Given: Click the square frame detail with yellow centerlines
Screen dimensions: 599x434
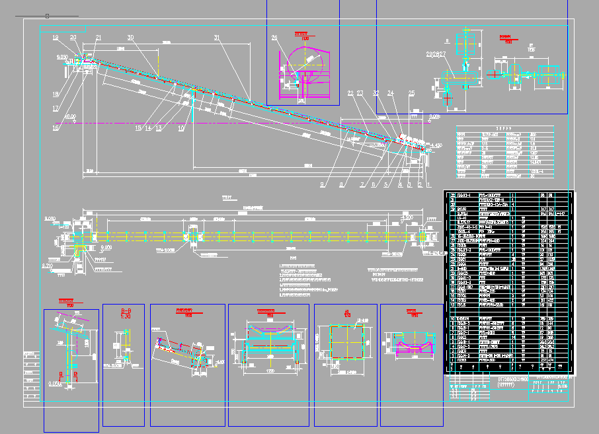Looking at the screenshot, I should click(x=347, y=342).
